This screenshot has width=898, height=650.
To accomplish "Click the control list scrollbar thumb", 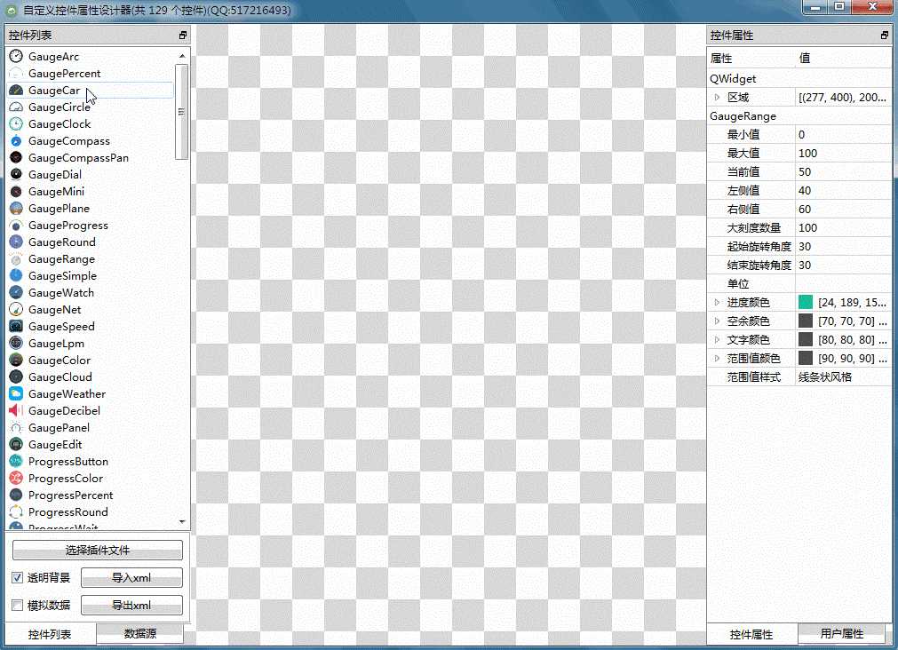I will point(181,112).
